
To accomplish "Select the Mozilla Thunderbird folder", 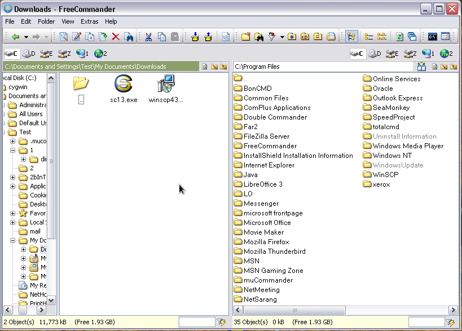I will tap(270, 251).
